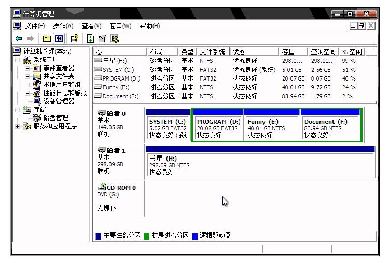Image resolution: width=389 pixels, height=263 pixels.
Task: Select 磁盘管理 in the console tree
Action: (x=55, y=118)
